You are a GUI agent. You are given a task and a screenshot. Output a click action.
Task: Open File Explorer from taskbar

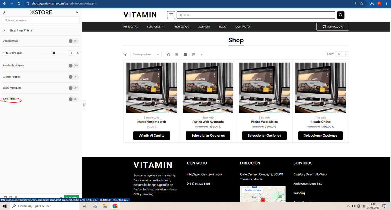[x=105, y=206]
